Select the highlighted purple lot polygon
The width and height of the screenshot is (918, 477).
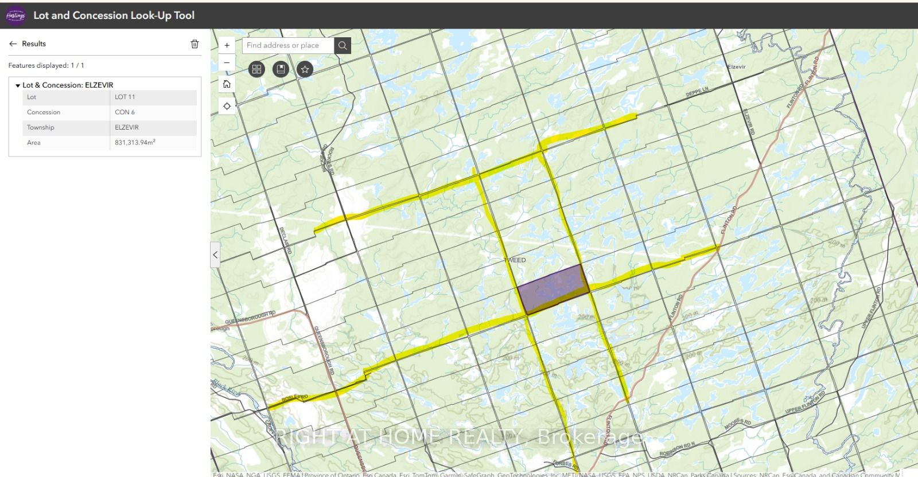coord(553,288)
